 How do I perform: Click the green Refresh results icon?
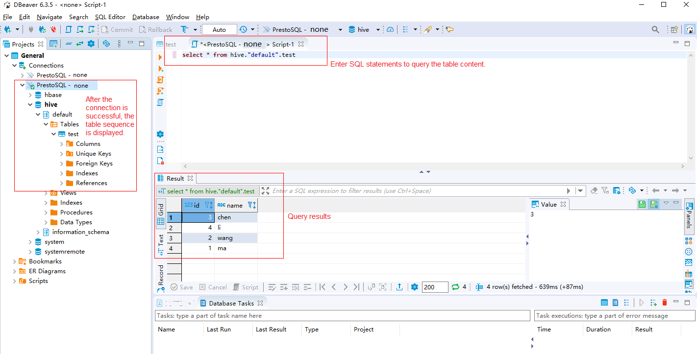(455, 287)
